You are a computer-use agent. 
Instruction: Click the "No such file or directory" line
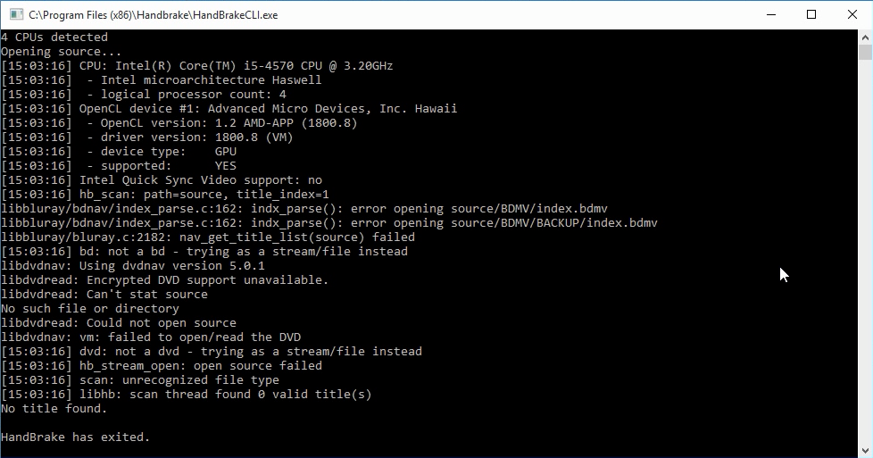tap(90, 308)
